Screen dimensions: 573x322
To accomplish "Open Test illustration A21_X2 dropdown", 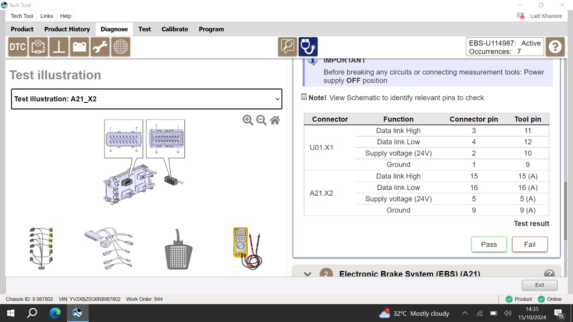I will coord(147,99).
